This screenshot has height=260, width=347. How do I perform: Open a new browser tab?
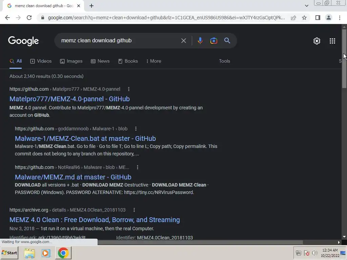tap(91, 6)
